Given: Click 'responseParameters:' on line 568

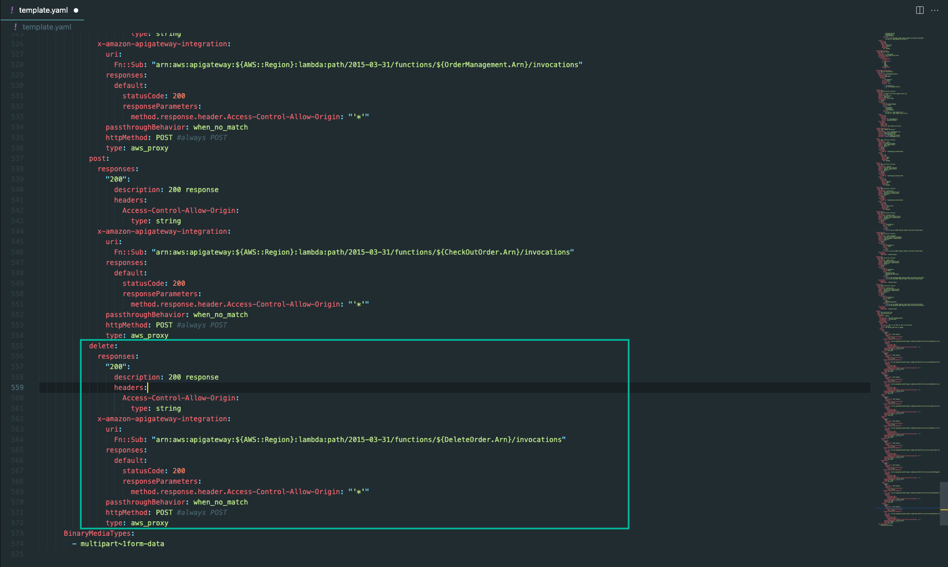Looking at the screenshot, I should tap(162, 481).
